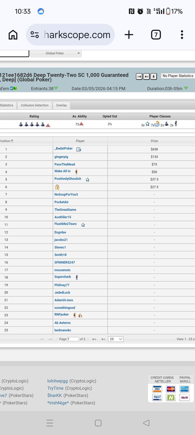Screen dimensions: 195x435
Task: Open the $harKK footer link
Action: [55, 395]
